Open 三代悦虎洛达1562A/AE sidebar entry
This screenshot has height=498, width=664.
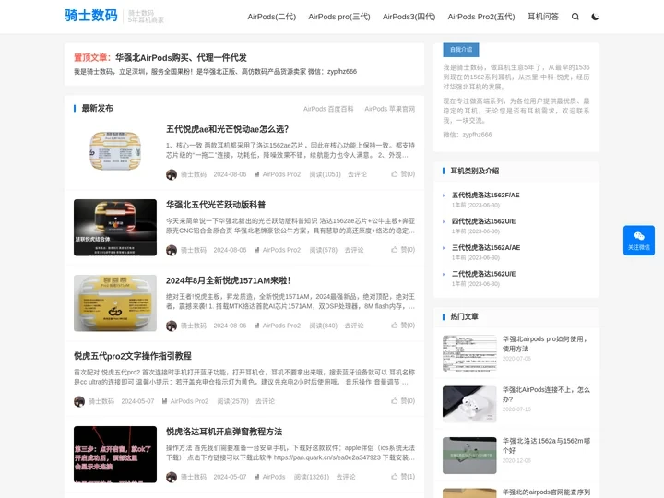pyautogui.click(x=486, y=248)
